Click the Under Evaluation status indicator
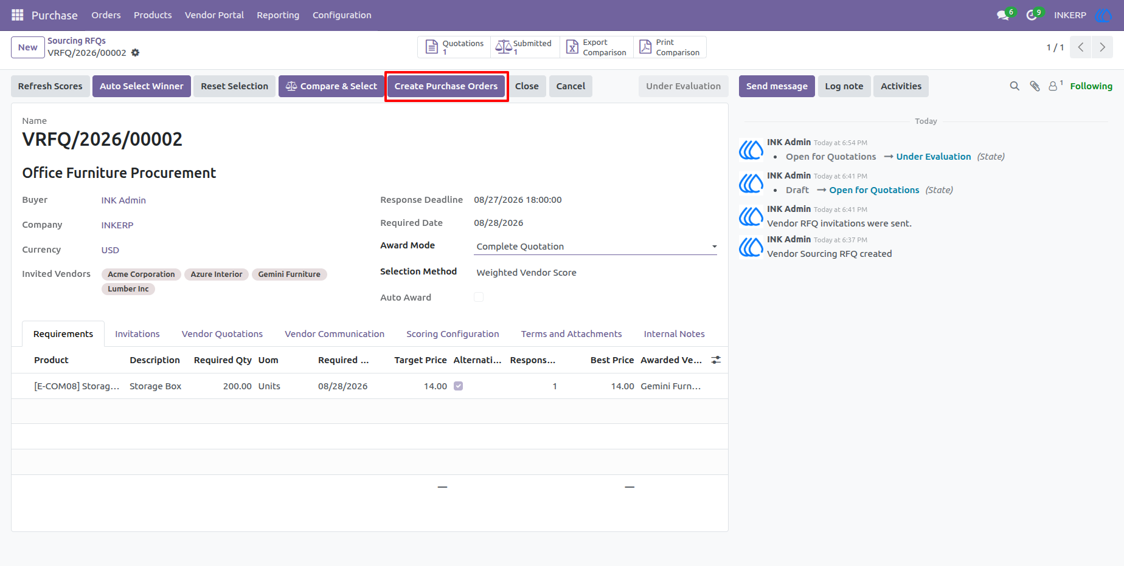The height and width of the screenshot is (566, 1124). coord(683,86)
